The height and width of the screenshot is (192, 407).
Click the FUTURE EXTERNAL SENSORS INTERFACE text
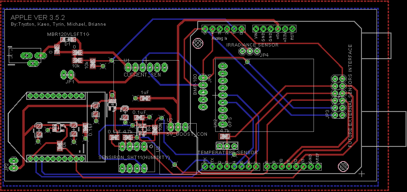pyautogui.click(x=351, y=96)
